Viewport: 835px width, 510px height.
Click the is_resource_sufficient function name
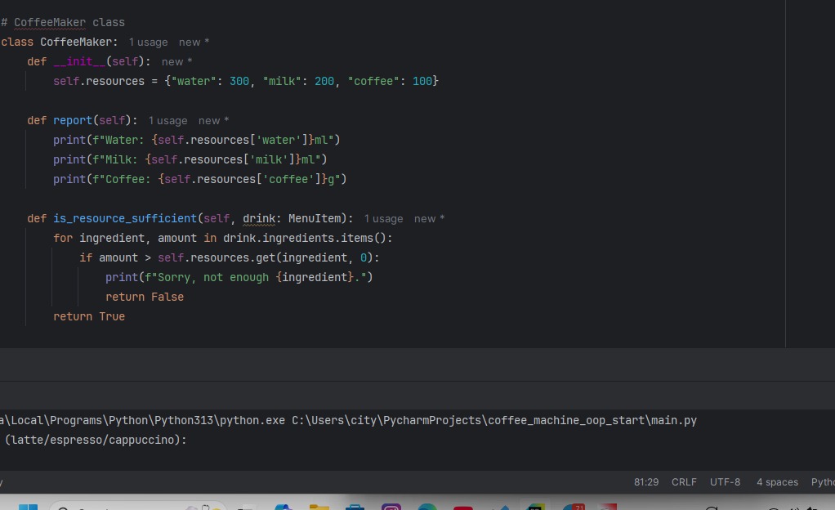point(125,218)
